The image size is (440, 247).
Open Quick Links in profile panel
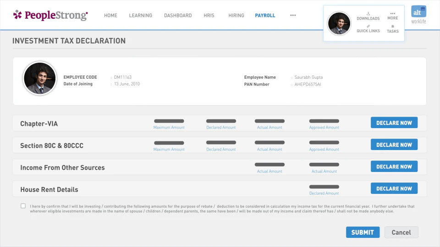point(368,29)
